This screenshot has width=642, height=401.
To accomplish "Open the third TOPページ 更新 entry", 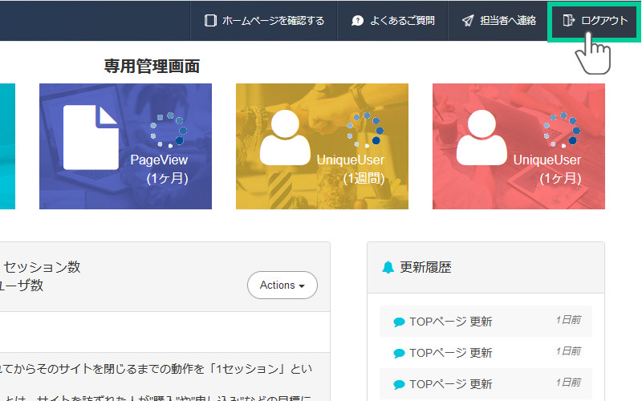I will coord(450,383).
